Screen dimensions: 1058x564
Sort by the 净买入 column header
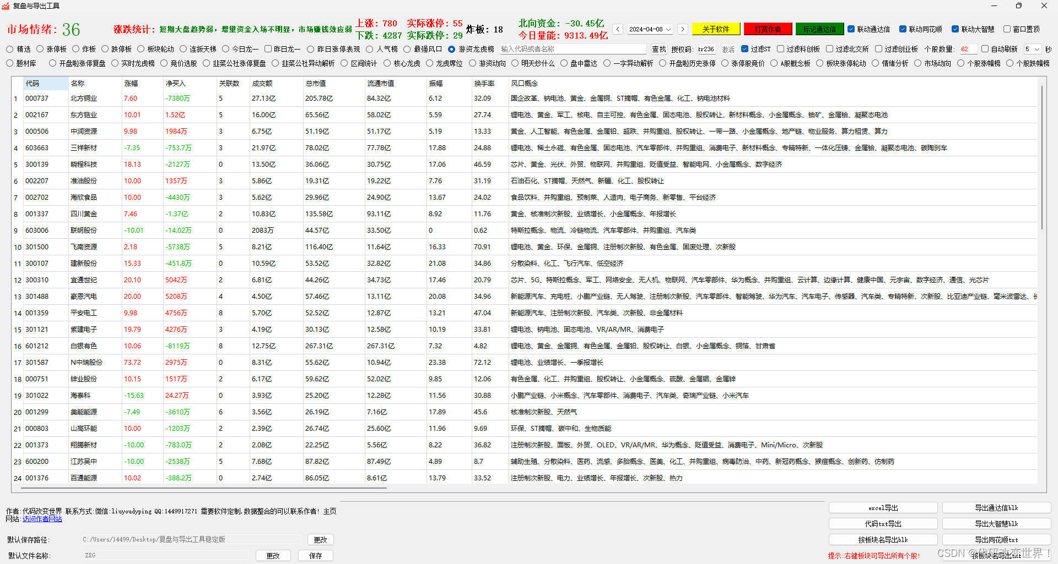coord(190,83)
